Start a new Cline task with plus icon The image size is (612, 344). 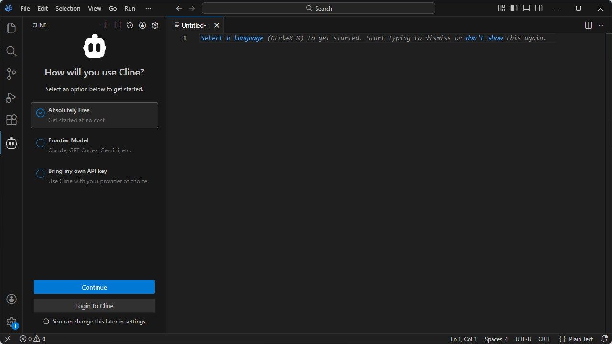(105, 25)
